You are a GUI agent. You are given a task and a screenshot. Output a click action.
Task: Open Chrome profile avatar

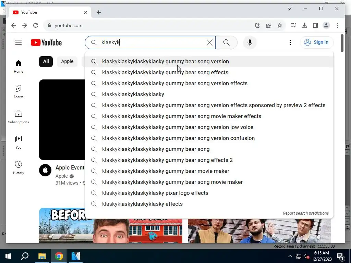coord(326,25)
